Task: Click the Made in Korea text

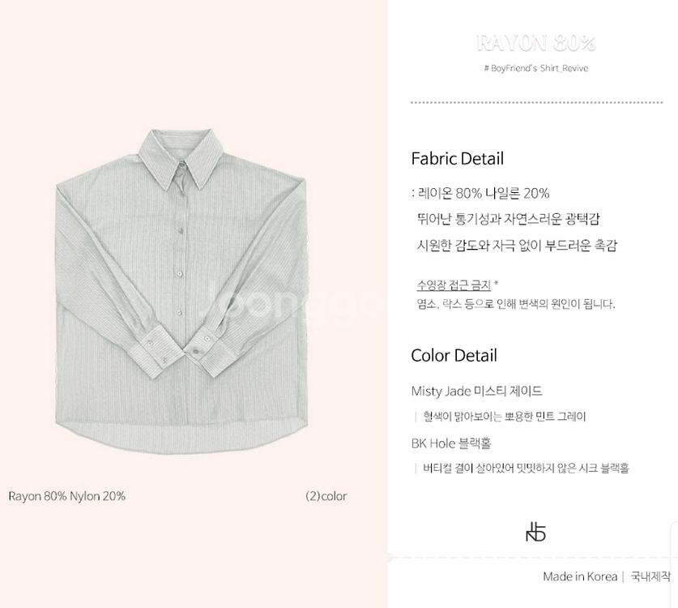Action: (x=580, y=576)
